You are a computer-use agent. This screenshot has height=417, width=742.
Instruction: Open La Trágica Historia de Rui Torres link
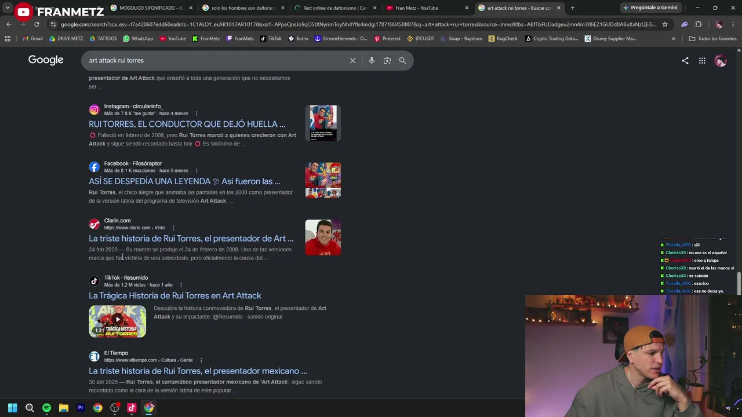[175, 295]
